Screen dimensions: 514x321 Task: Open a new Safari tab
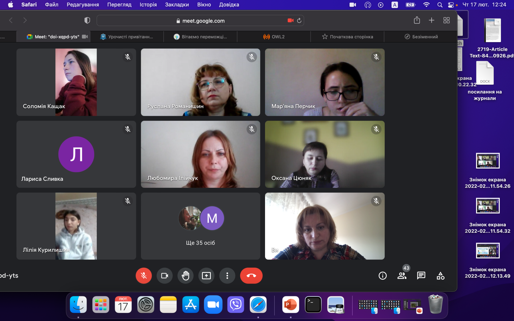[431, 20]
